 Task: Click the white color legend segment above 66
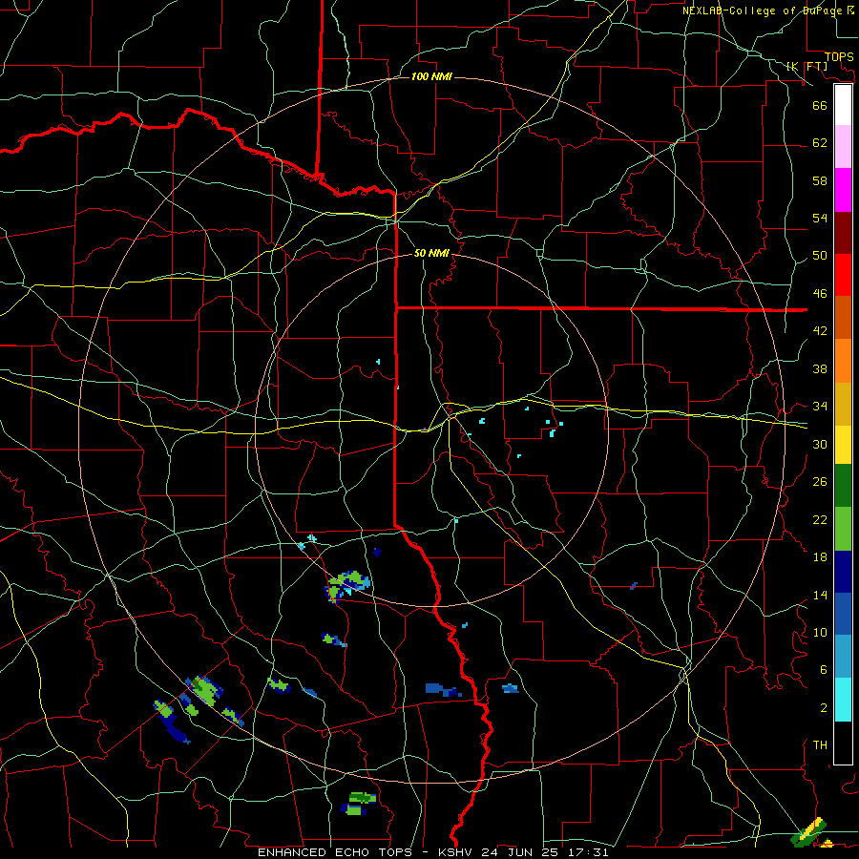pos(843,105)
